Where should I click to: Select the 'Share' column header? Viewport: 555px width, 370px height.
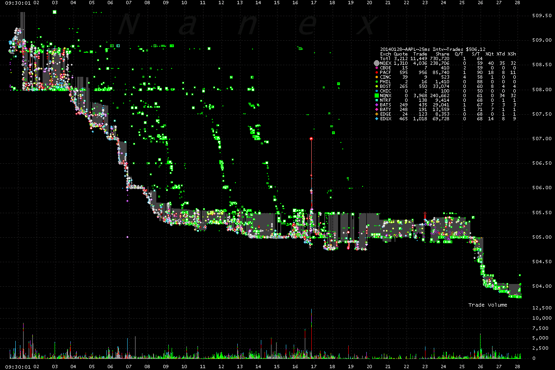click(442, 54)
